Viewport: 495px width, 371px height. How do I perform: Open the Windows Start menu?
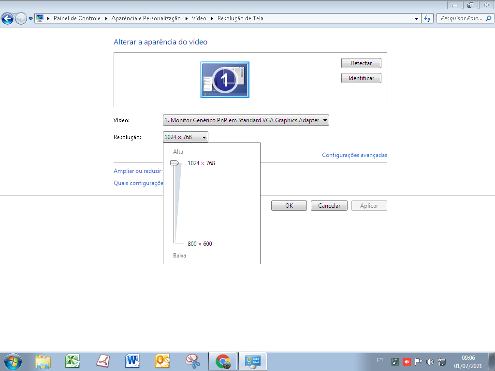click(13, 361)
